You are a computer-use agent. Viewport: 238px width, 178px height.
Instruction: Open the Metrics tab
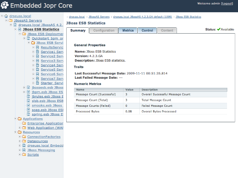coord(128,30)
